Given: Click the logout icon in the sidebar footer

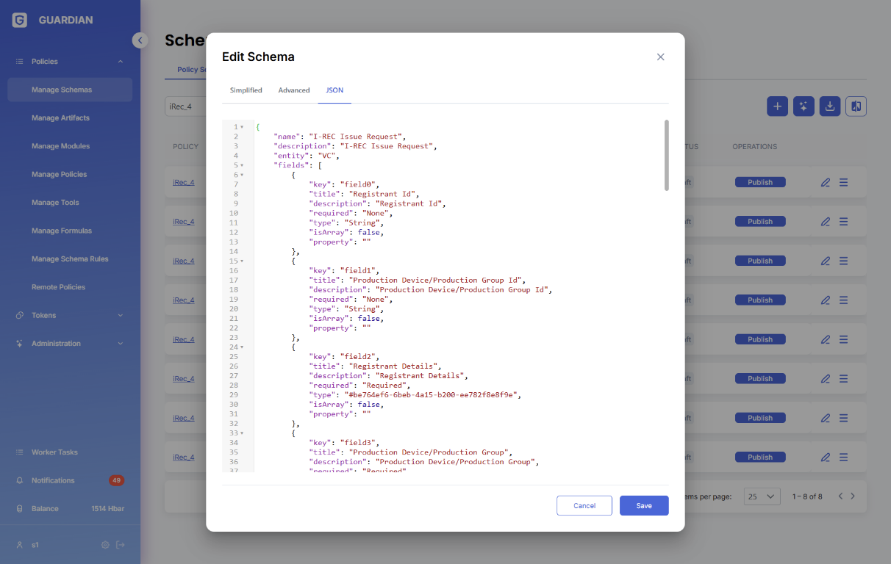Looking at the screenshot, I should 121,545.
